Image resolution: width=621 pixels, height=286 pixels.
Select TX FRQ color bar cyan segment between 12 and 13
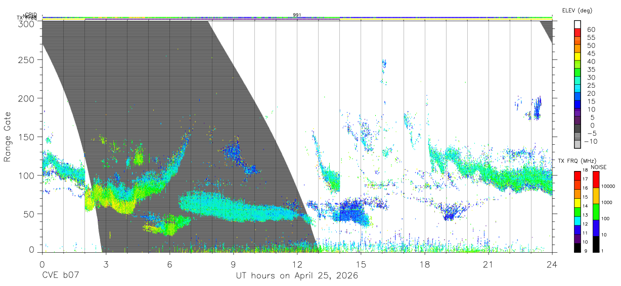(577, 220)
